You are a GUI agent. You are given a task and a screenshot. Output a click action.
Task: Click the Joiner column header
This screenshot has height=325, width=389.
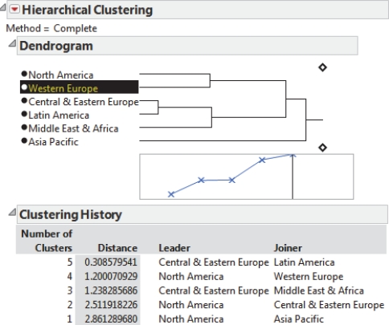pyautogui.click(x=288, y=248)
